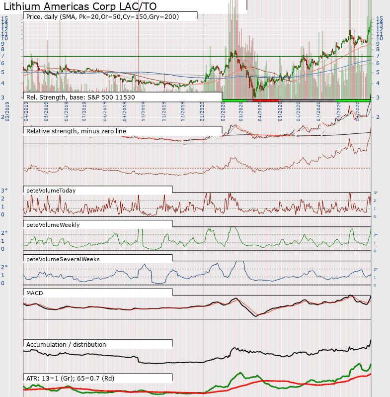Click the "peteVolumeWeekly" panel label
Screen dimensions: 390x397
(53, 225)
